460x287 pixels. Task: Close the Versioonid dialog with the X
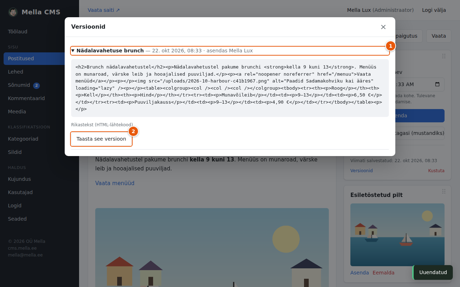tap(383, 27)
